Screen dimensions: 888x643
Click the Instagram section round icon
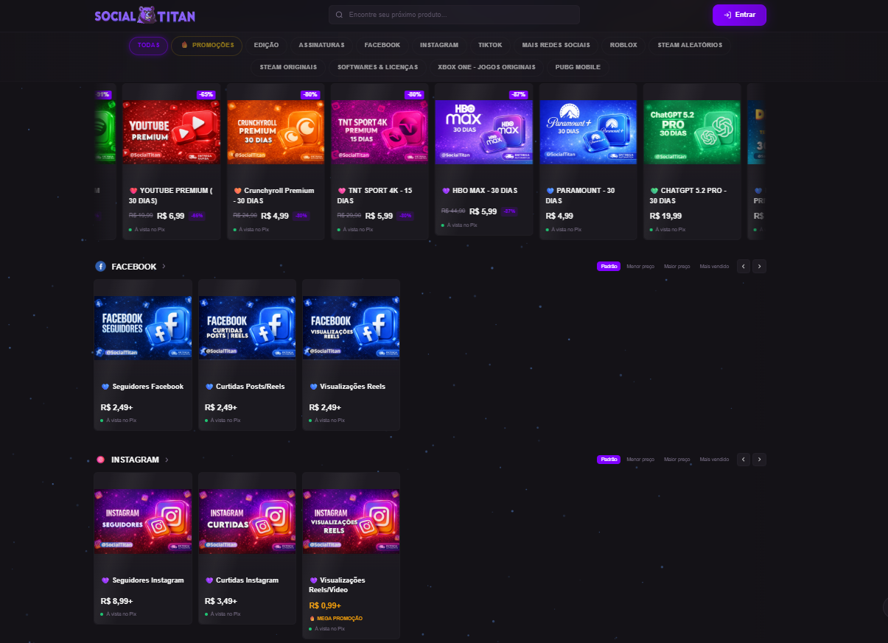100,460
